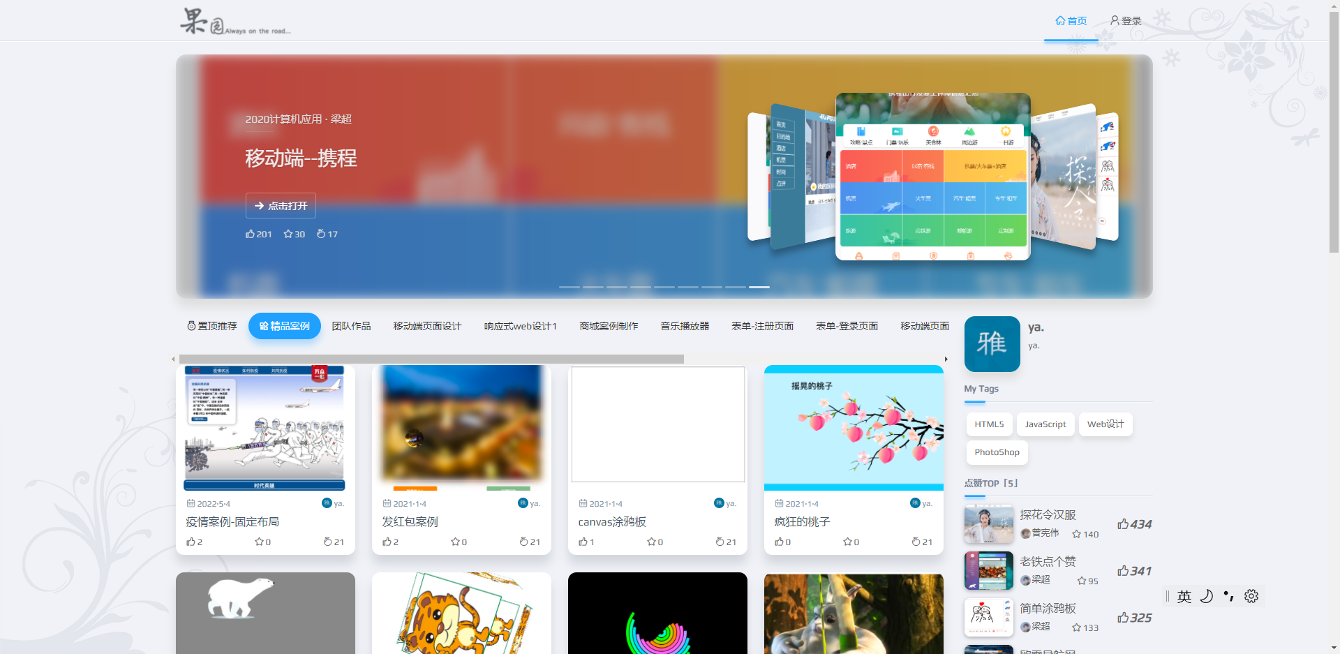Switch to the 团队作品 category tab
Viewport: 1340px width, 654px height.
pyautogui.click(x=351, y=326)
